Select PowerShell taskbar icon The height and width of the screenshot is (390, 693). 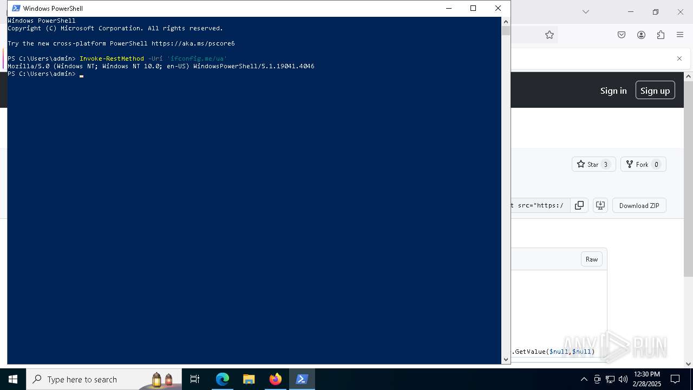pyautogui.click(x=302, y=379)
